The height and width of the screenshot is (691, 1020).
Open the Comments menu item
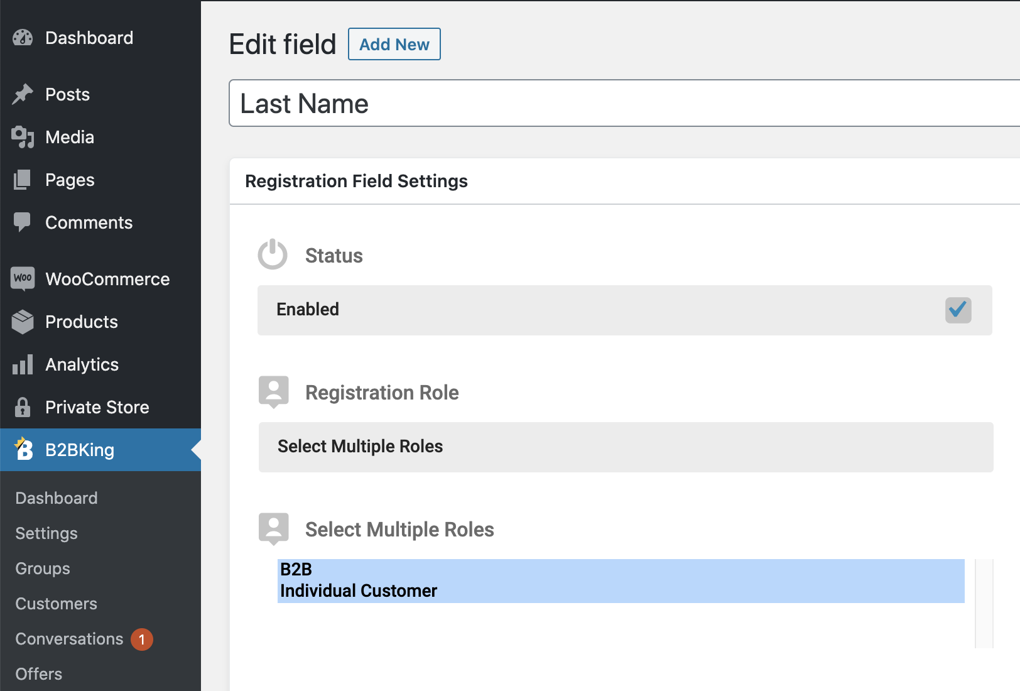pos(100,222)
